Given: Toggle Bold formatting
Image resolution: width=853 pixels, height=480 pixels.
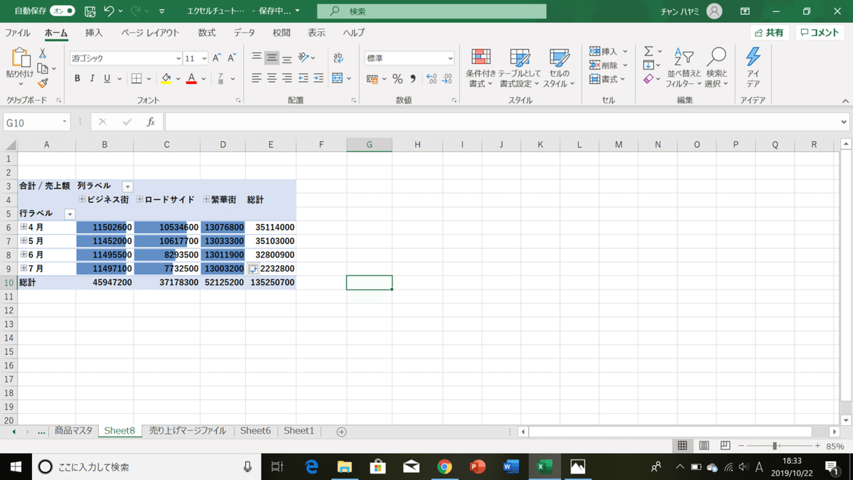Looking at the screenshot, I should (x=77, y=78).
